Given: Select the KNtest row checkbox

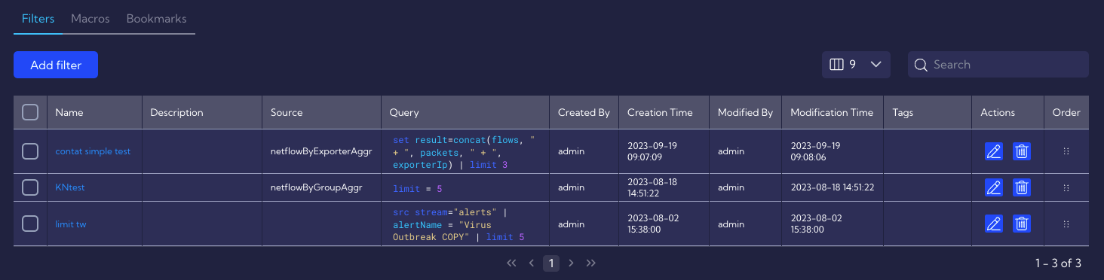Looking at the screenshot, I should pyautogui.click(x=30, y=187).
